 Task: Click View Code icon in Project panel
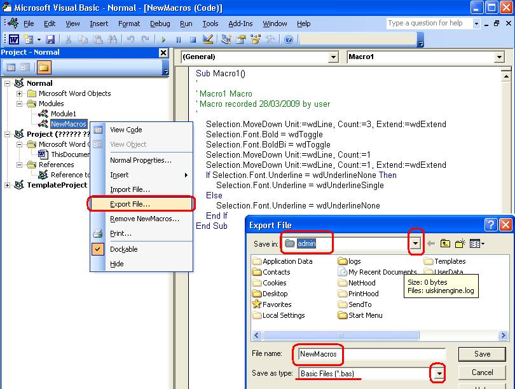point(11,67)
